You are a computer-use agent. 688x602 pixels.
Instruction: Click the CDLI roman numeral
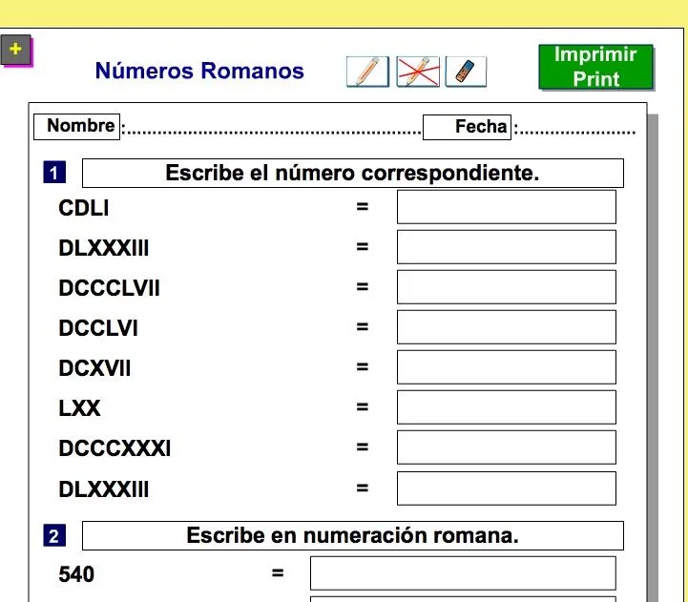coord(84,208)
